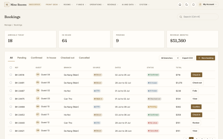Review the no-show booking BK-24440
This screenshot has height=139, width=223.
coord(196,123)
